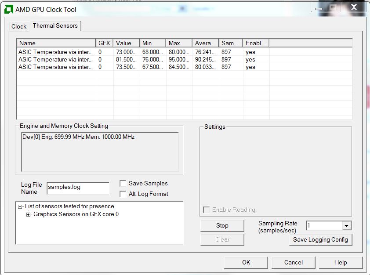Sort by the Name column header

coord(56,43)
